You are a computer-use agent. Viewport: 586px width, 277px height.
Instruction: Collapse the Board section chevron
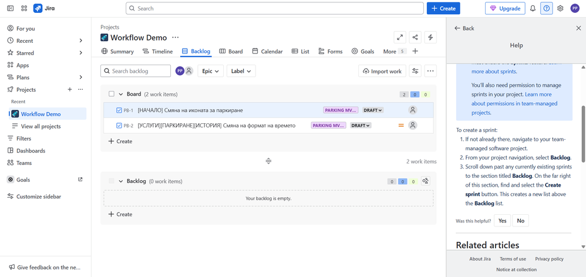coord(121,94)
